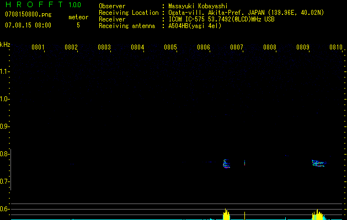Click the yellow power peak below the 0807 echo

[226, 215]
